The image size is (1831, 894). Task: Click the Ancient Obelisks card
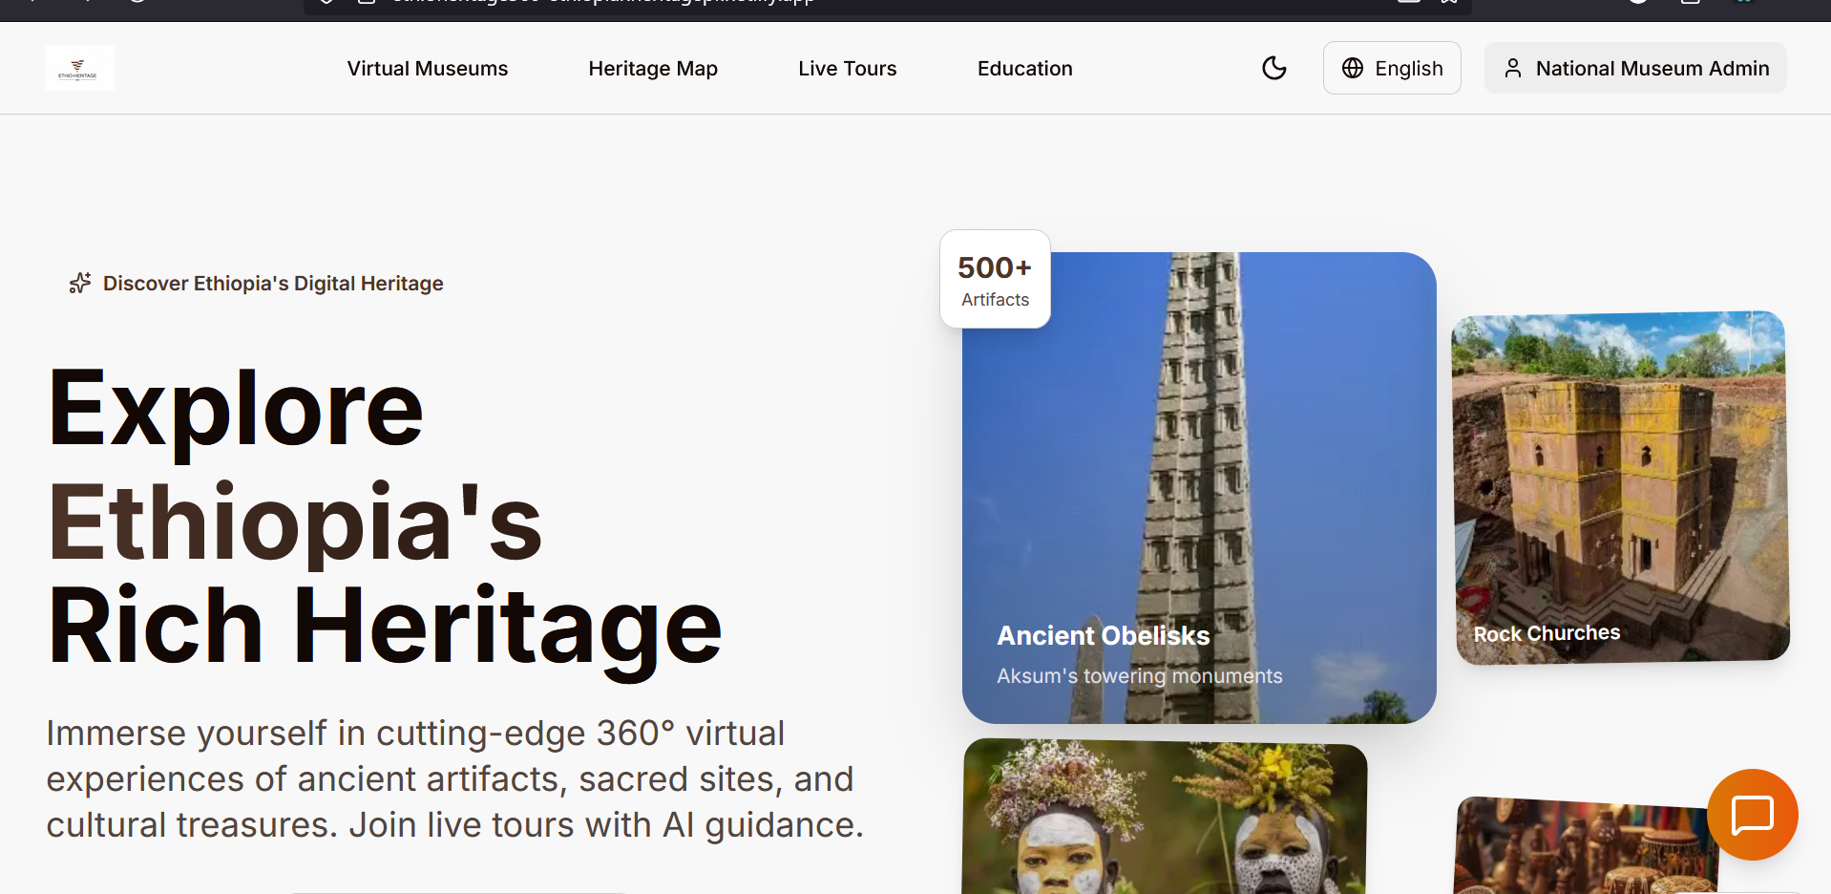coord(1199,487)
